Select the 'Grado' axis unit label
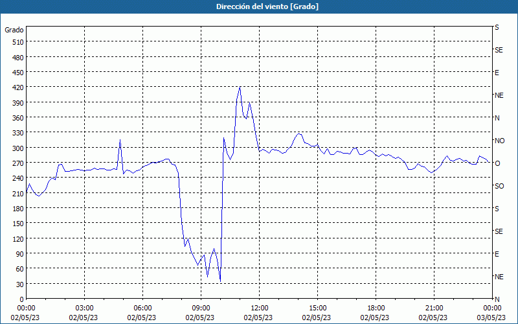Screen dimensions: 518x324 pos(14,30)
